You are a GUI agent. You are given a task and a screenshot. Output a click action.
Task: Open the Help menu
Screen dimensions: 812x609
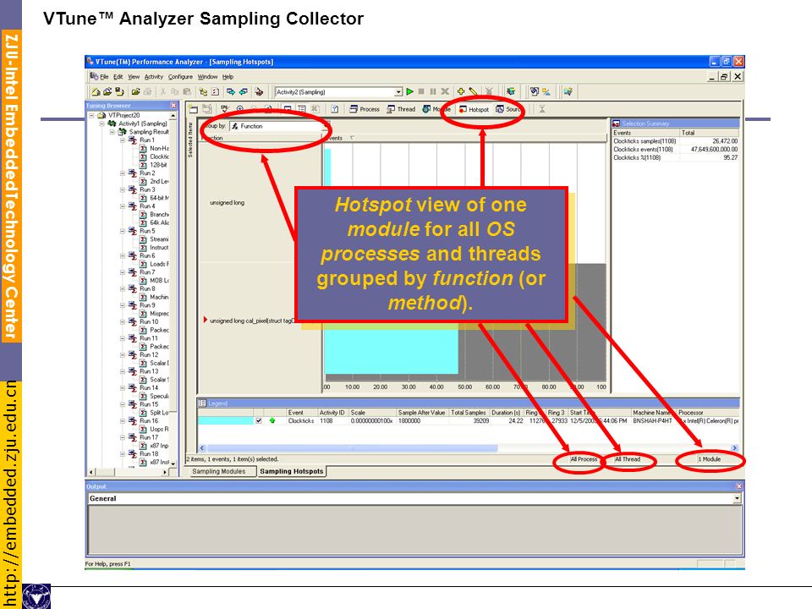pyautogui.click(x=228, y=77)
